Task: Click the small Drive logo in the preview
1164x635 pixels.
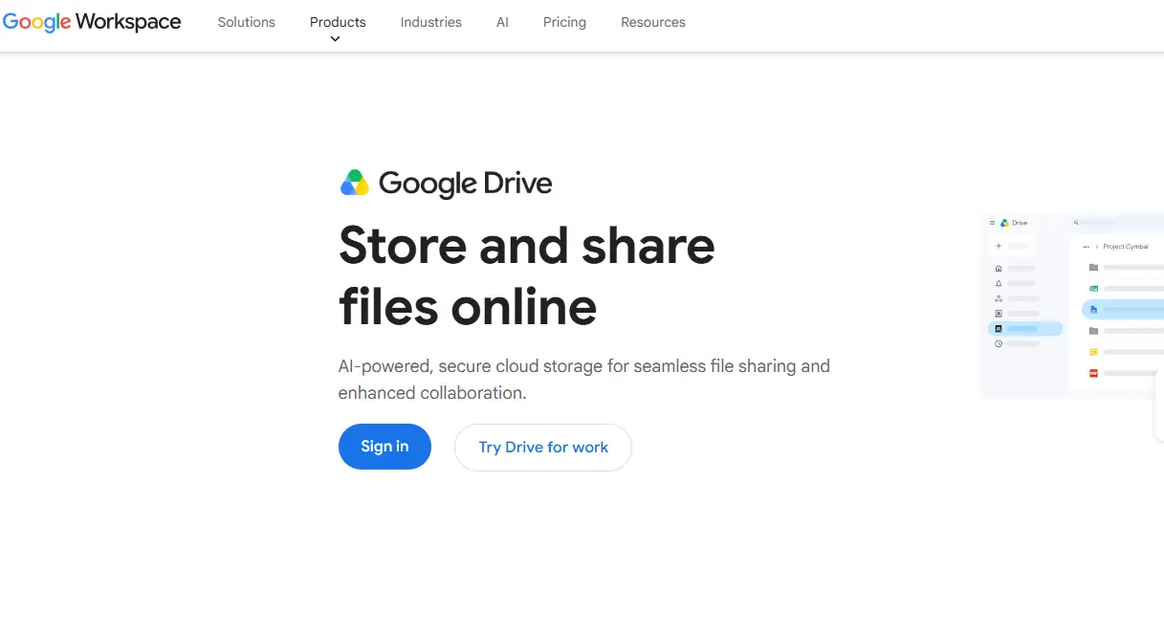Action: [x=1004, y=223]
